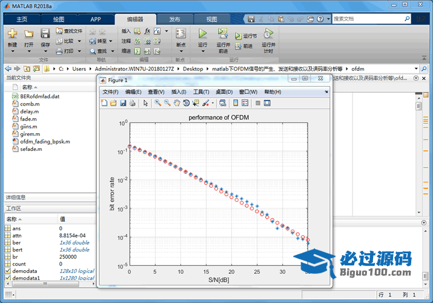The height and width of the screenshot is (303, 433).
Task: Switch to the Home (主页) ribbon tab
Action: click(x=22, y=19)
